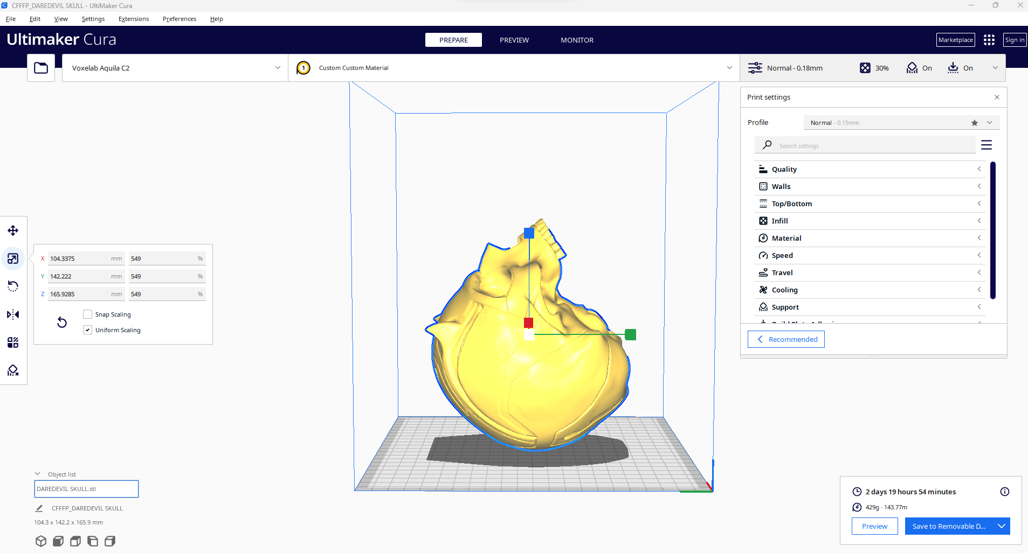Enable Snap Scaling
This screenshot has height=553, width=1028.
(x=87, y=314)
